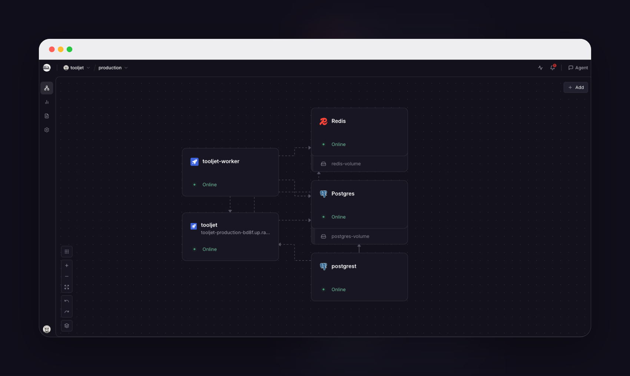
Task: Open the Observability bar-chart icon in the sidebar
Action: [47, 102]
